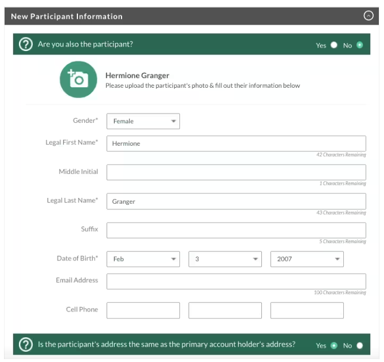The width and height of the screenshot is (384, 362).
Task: Open the birth year dropdown showing 2007
Action: tap(307, 259)
